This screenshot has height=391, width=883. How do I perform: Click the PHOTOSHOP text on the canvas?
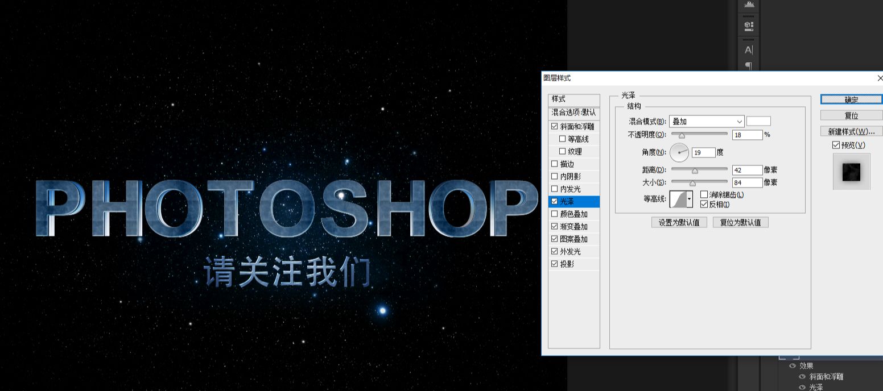(x=286, y=208)
